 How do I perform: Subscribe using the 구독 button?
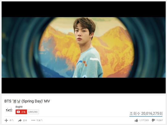[21, 112]
